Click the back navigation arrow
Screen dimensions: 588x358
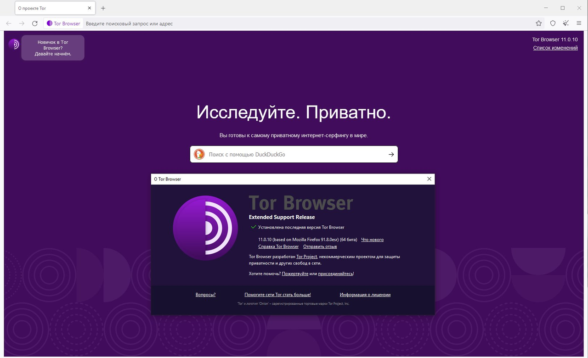9,23
